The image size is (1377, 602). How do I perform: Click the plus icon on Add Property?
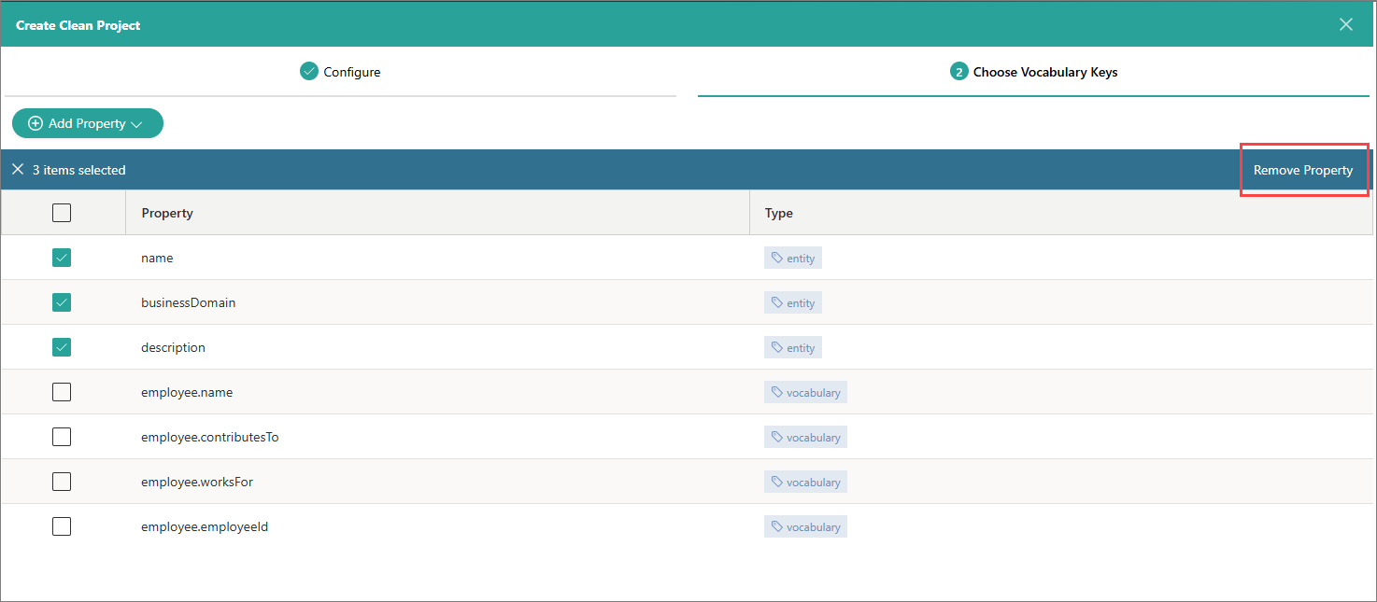click(35, 123)
